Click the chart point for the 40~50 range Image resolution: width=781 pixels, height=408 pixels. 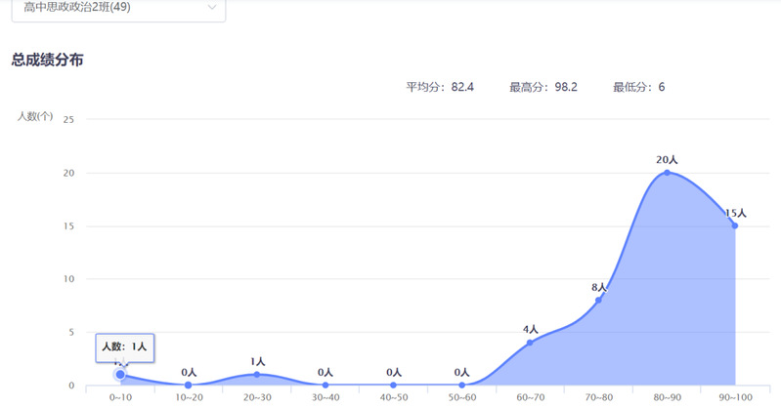(x=394, y=385)
